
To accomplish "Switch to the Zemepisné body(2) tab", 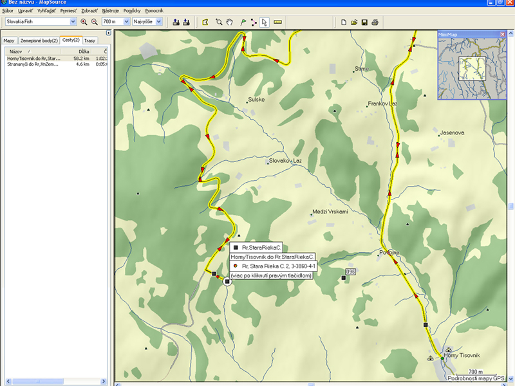I will click(x=39, y=41).
